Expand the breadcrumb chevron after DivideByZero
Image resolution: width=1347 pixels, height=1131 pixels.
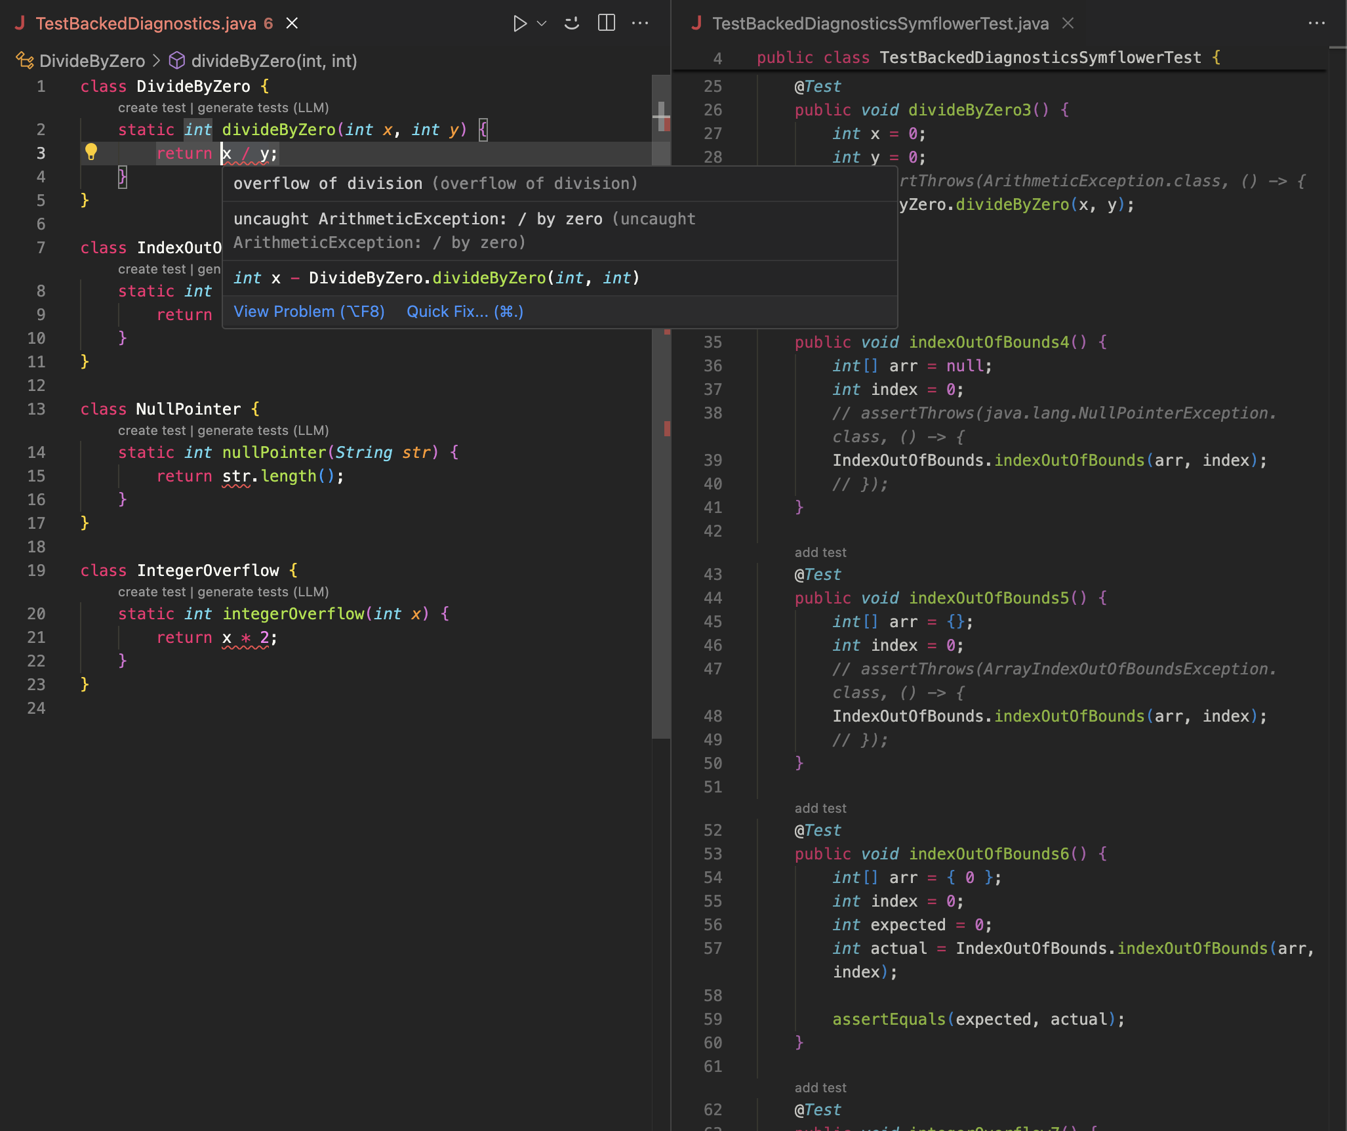(157, 60)
